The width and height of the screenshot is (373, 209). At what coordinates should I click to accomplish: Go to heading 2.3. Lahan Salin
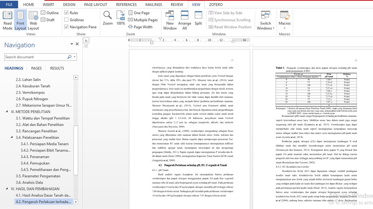28,80
